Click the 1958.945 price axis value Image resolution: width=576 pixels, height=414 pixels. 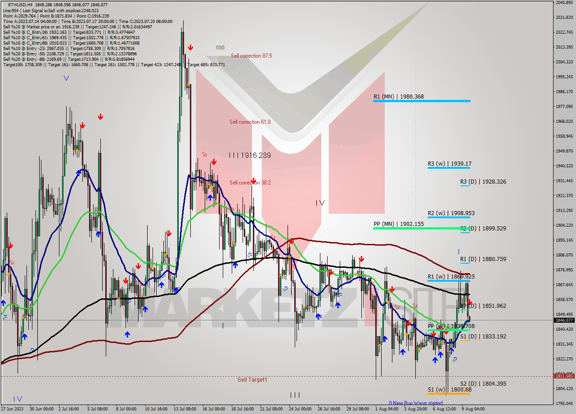[x=564, y=136]
